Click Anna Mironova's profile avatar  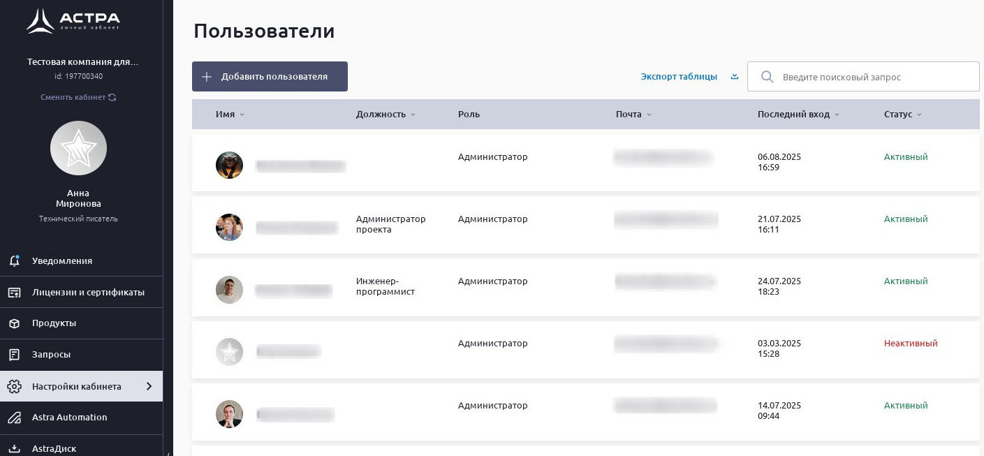tap(78, 148)
